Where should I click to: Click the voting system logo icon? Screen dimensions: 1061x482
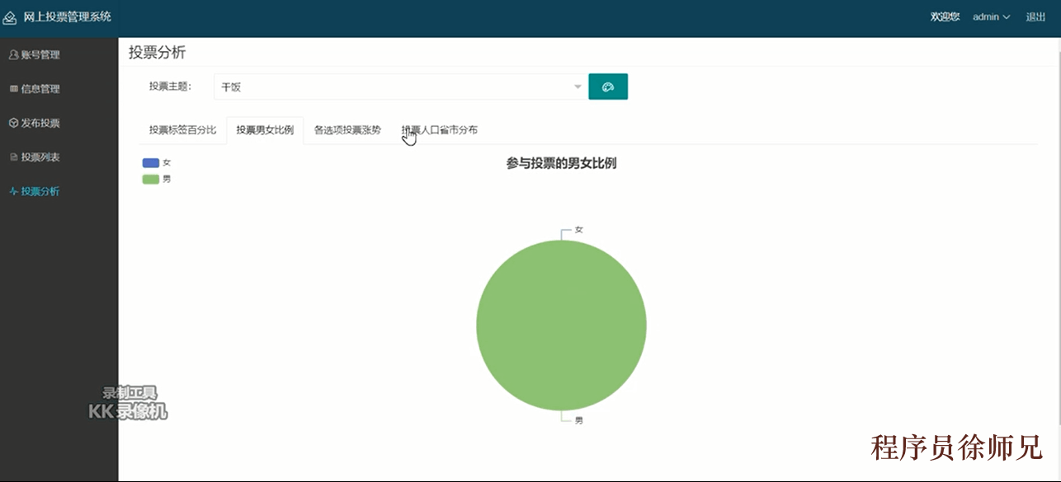(10, 17)
